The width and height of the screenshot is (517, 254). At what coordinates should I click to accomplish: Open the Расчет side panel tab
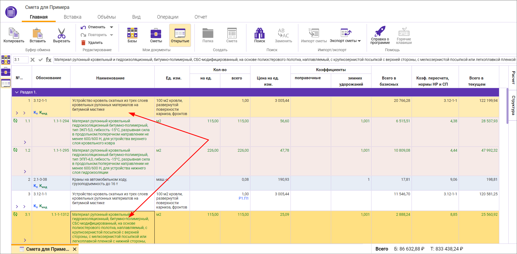point(513,78)
